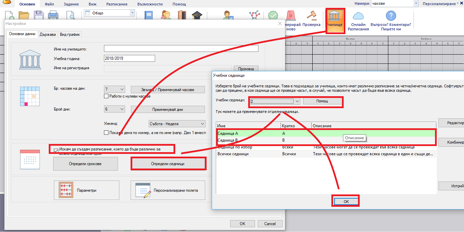Screen dimensions: 464x232
Task: Click the Определи седмици button
Action: click(x=168, y=164)
